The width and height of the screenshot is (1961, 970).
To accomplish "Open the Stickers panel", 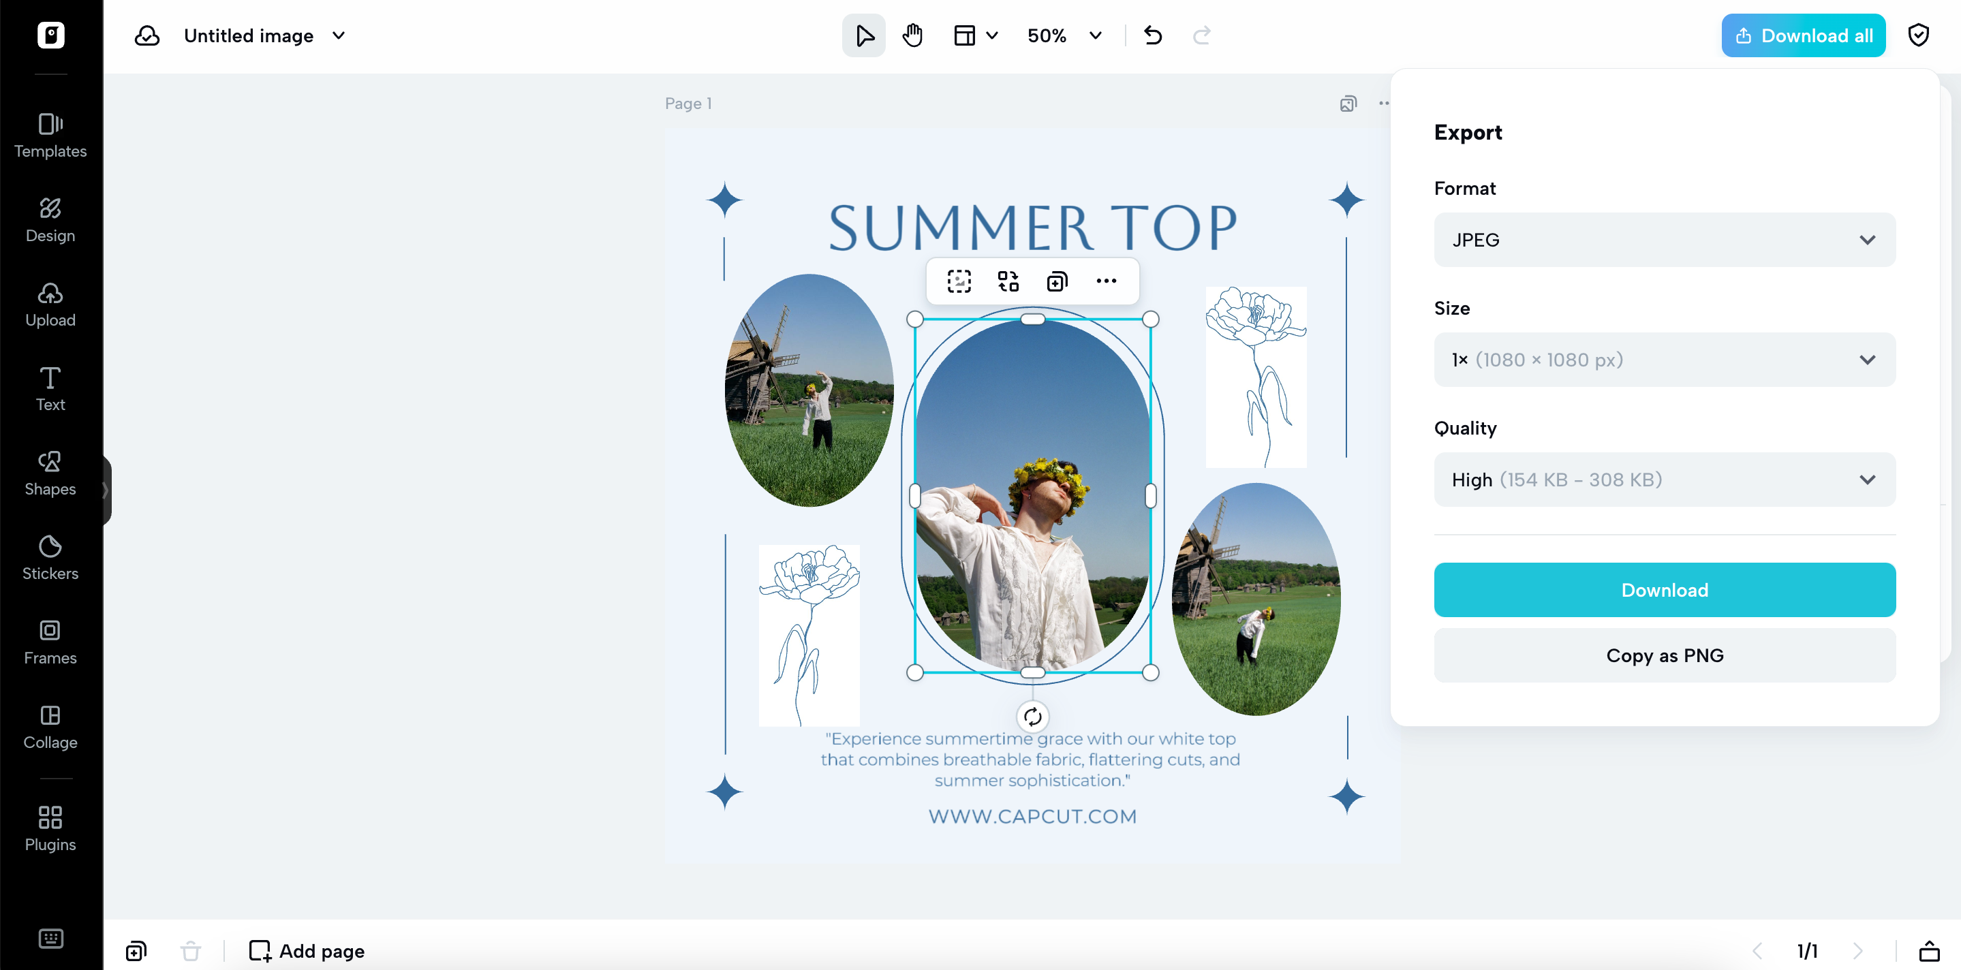I will (50, 558).
